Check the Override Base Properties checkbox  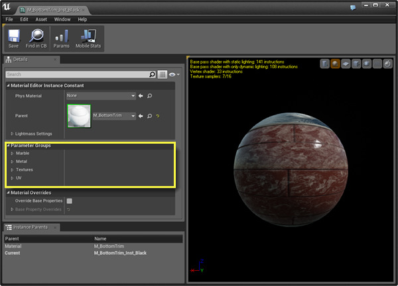coord(69,201)
